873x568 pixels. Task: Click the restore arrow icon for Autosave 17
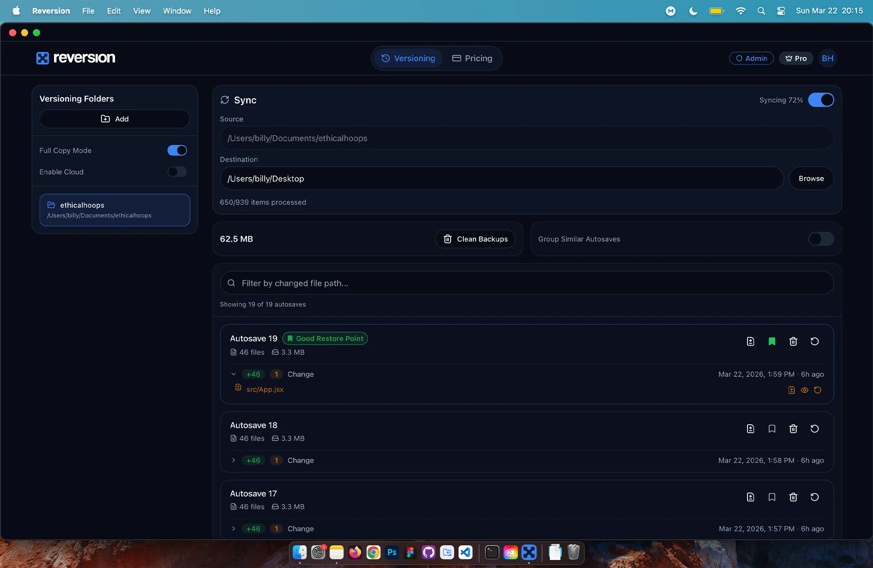814,497
